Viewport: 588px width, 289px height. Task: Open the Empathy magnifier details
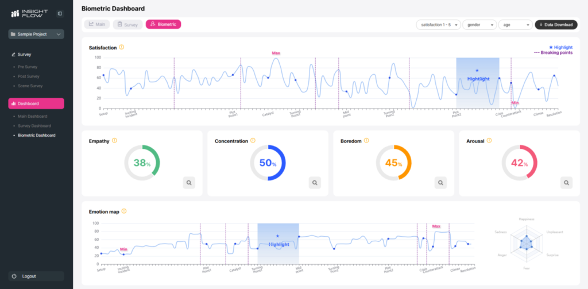coord(189,183)
